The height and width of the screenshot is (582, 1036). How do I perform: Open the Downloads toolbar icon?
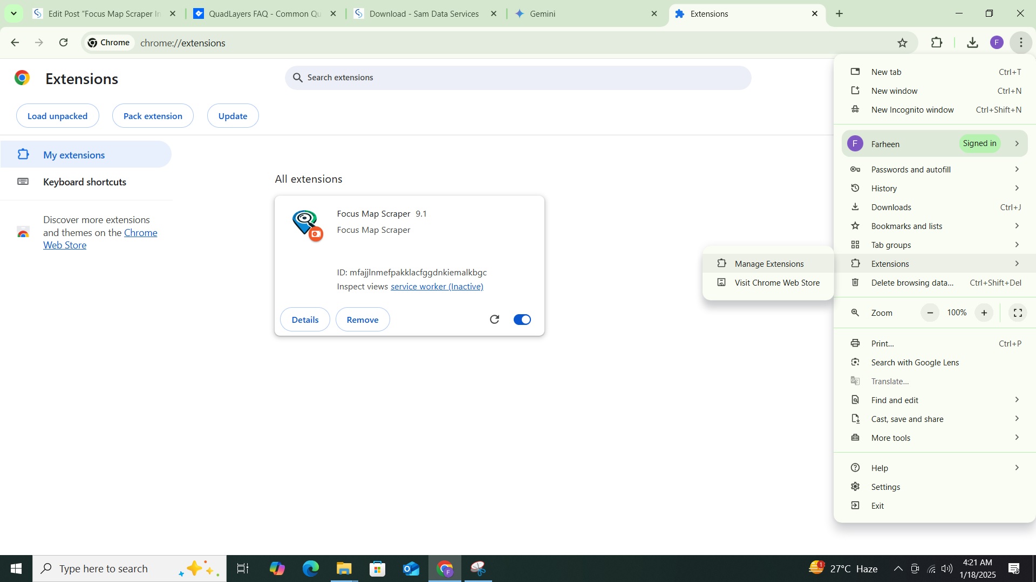[x=972, y=43]
